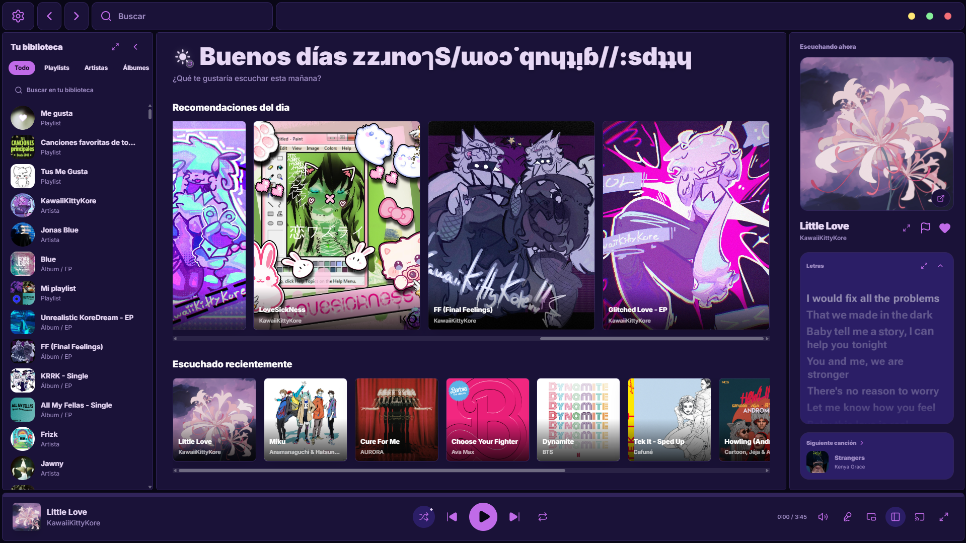The width and height of the screenshot is (966, 543).
Task: Select the Álbumes filter chip
Action: tap(136, 68)
